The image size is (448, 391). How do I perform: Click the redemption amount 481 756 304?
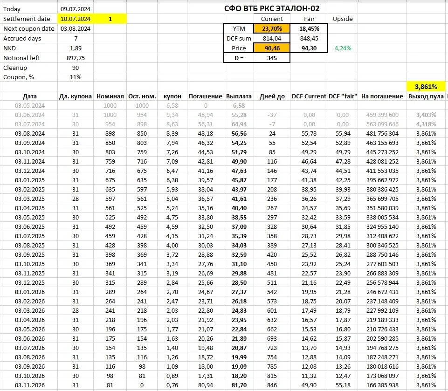[x=382, y=133]
